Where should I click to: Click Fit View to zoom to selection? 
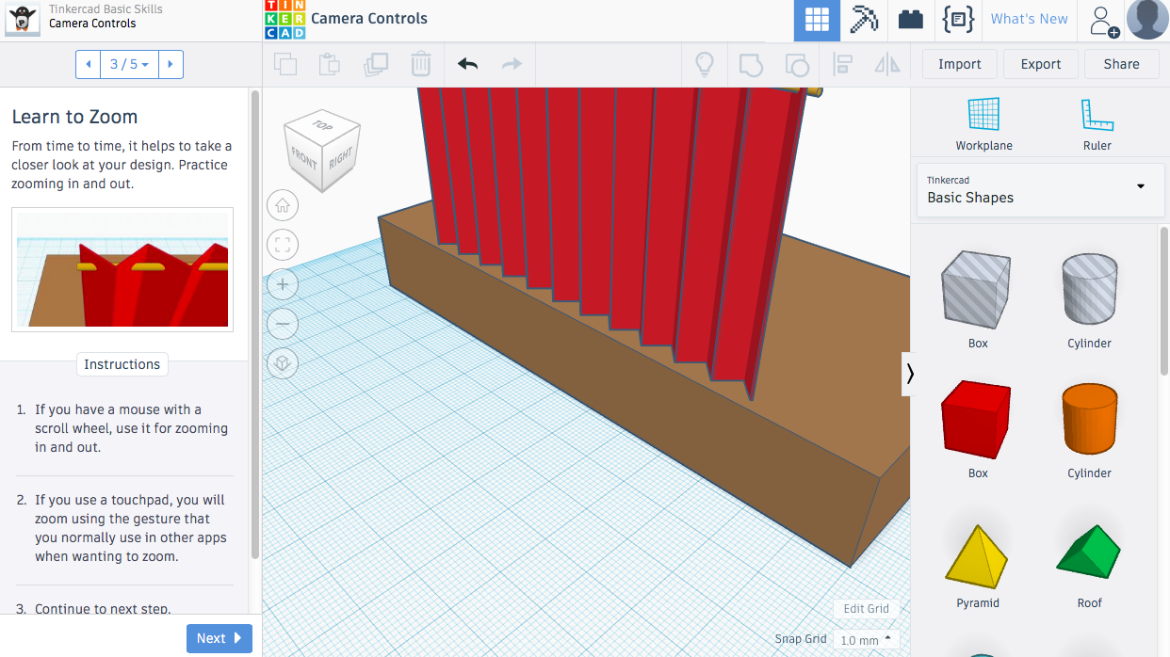pyautogui.click(x=283, y=245)
